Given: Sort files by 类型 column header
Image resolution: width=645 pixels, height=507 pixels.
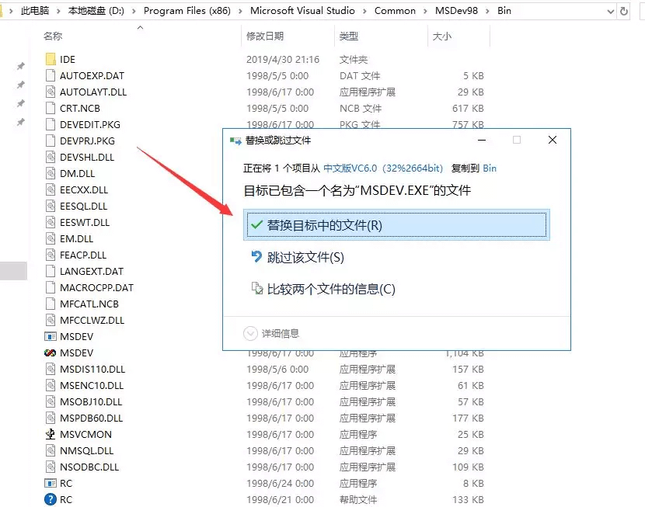Looking at the screenshot, I should tap(349, 36).
